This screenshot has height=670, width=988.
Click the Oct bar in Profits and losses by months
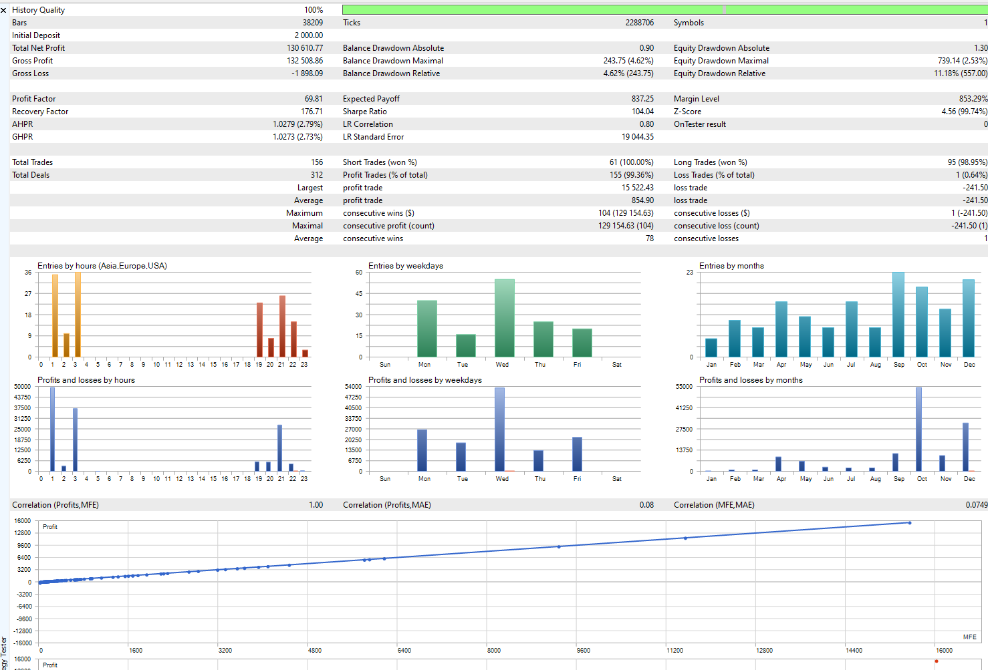[918, 430]
